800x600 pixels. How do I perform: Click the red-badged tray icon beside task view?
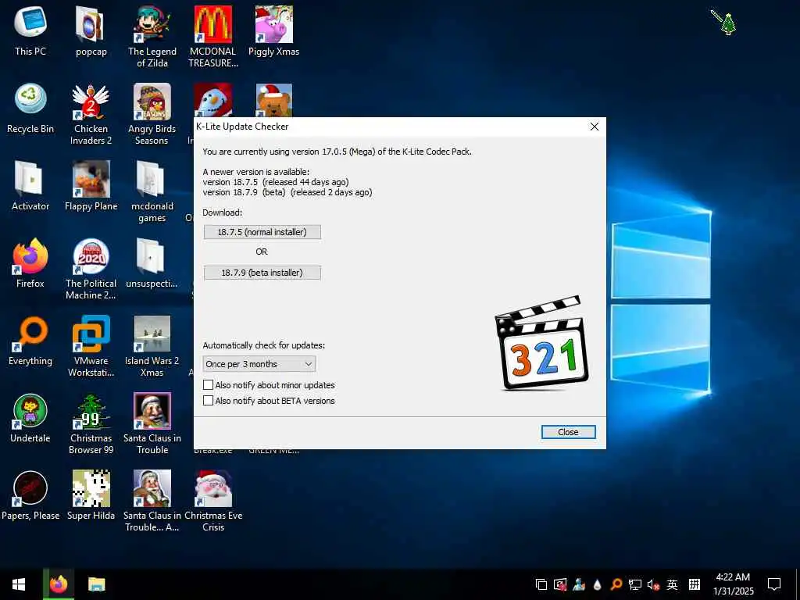(560, 584)
